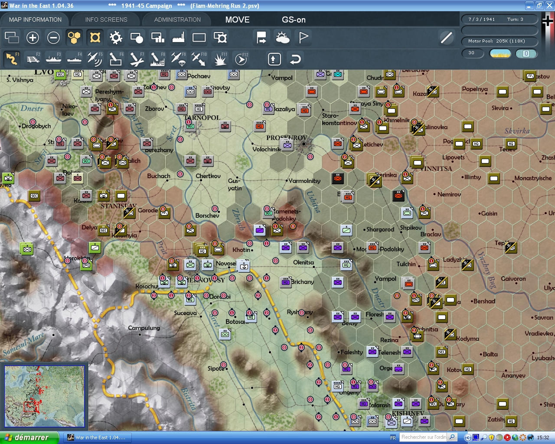Select the F9 air transport mode
This screenshot has height=444, width=555.
(178, 59)
